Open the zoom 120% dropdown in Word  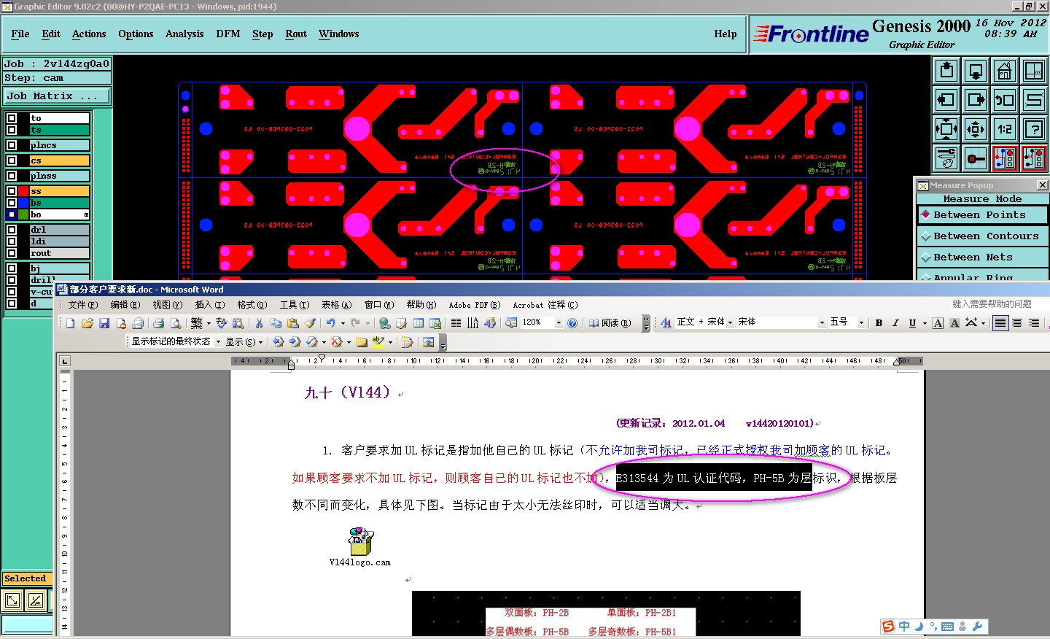click(x=559, y=323)
